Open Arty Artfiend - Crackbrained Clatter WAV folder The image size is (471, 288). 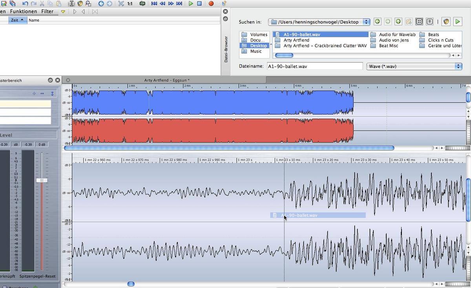point(325,45)
